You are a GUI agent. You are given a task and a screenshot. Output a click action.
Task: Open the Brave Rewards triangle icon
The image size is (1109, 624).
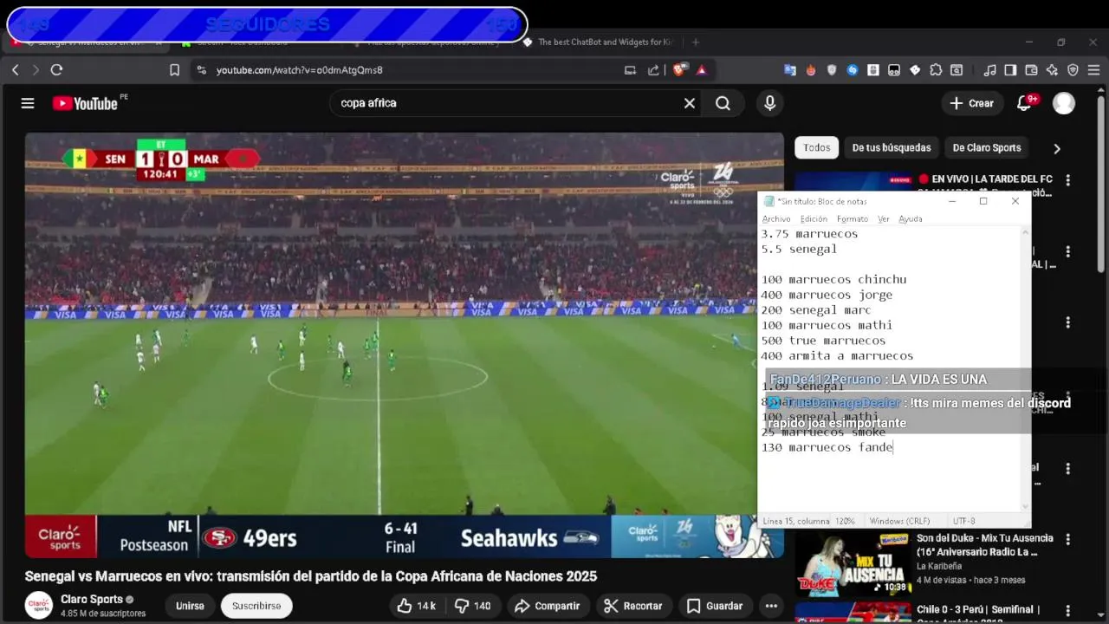click(701, 70)
